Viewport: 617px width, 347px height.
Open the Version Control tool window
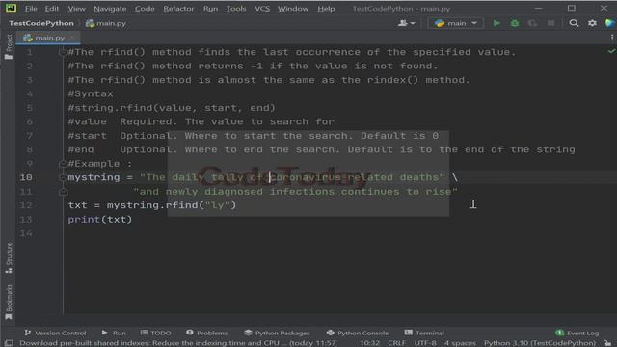(x=55, y=333)
